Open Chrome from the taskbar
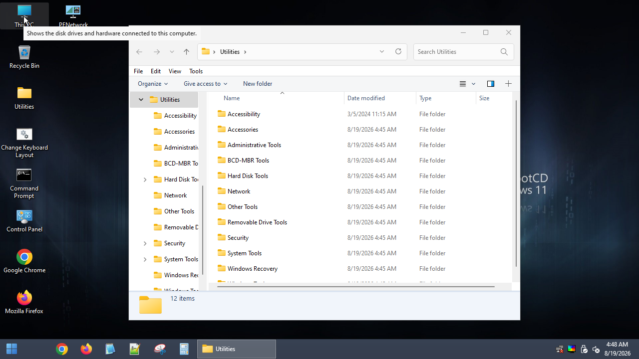The height and width of the screenshot is (359, 639). (62, 349)
